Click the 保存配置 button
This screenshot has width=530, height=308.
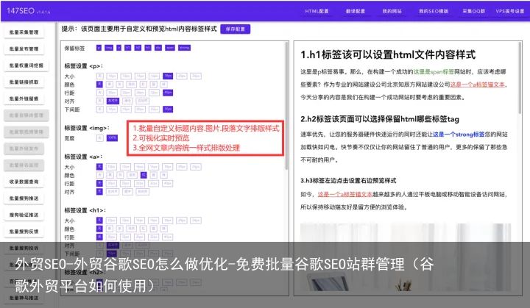[x=236, y=29]
